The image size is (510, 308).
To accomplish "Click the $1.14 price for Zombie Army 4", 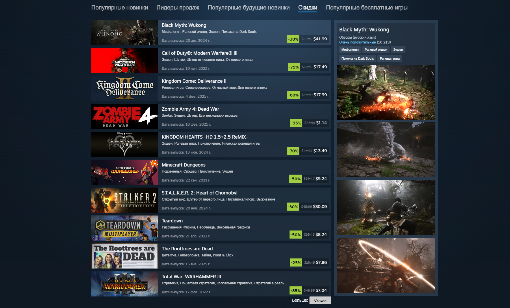I will point(322,123).
